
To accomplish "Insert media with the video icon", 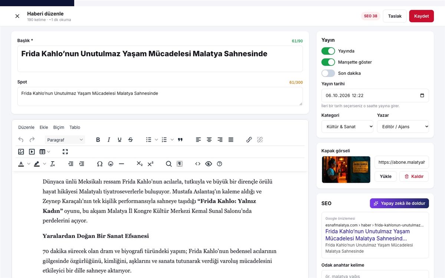I will (x=32, y=152).
